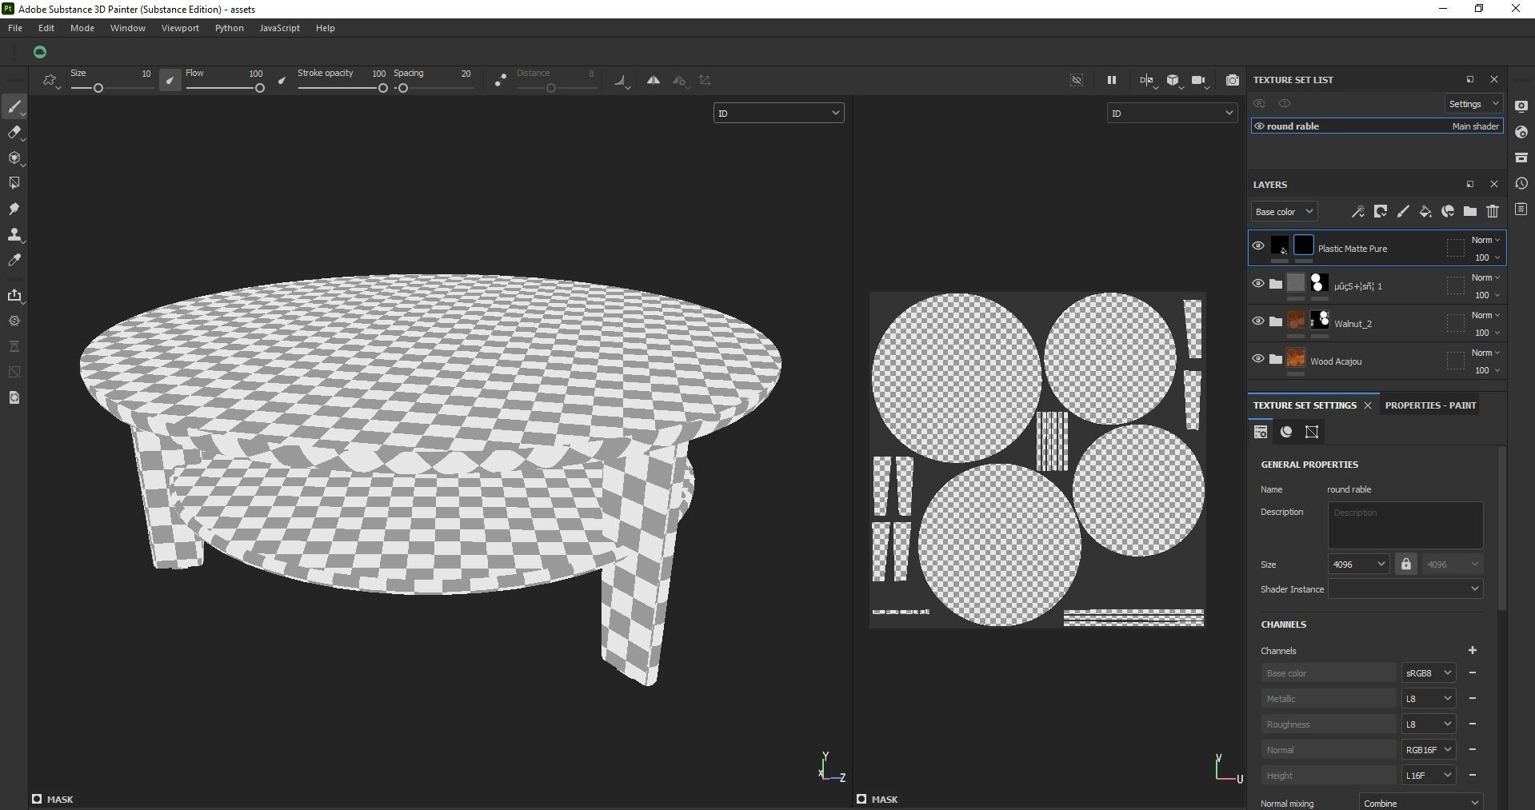The height and width of the screenshot is (810, 1535).
Task: Select the Polygon Fill tool
Action: click(14, 182)
